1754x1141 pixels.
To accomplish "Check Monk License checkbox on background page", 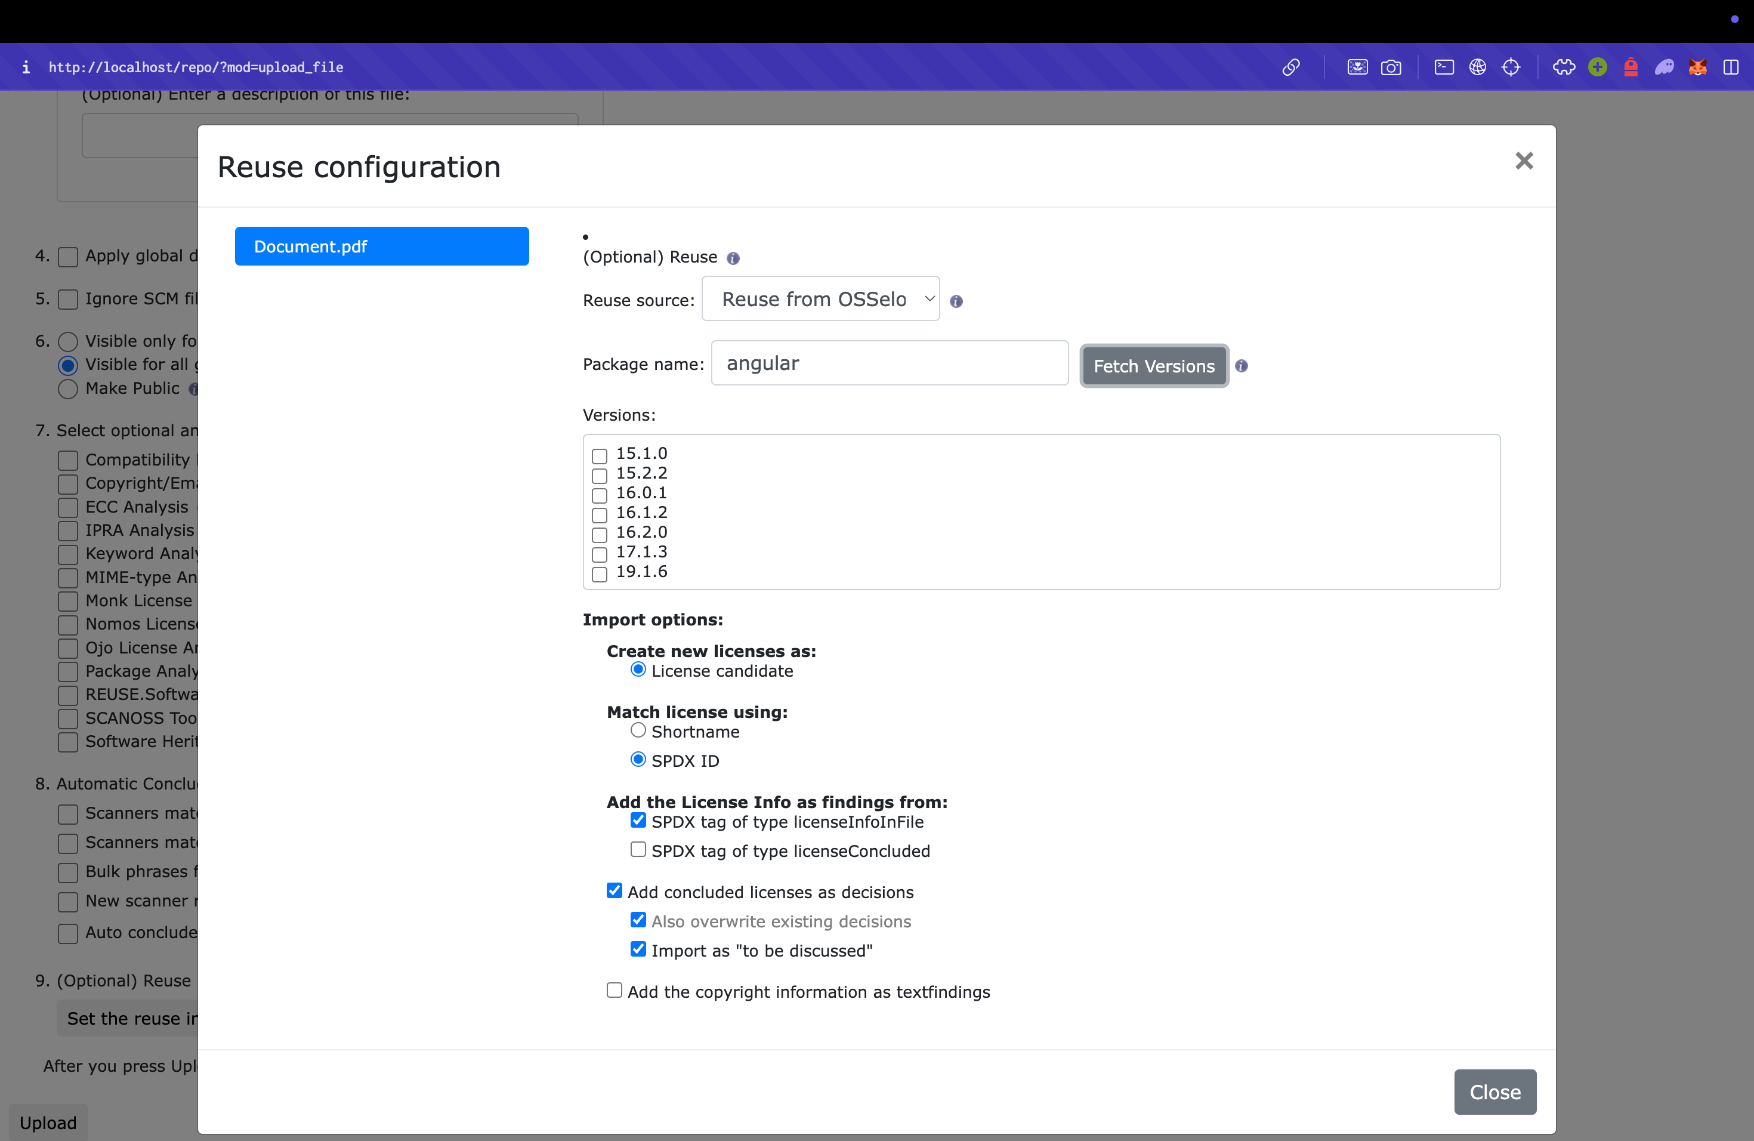I will click(68, 601).
